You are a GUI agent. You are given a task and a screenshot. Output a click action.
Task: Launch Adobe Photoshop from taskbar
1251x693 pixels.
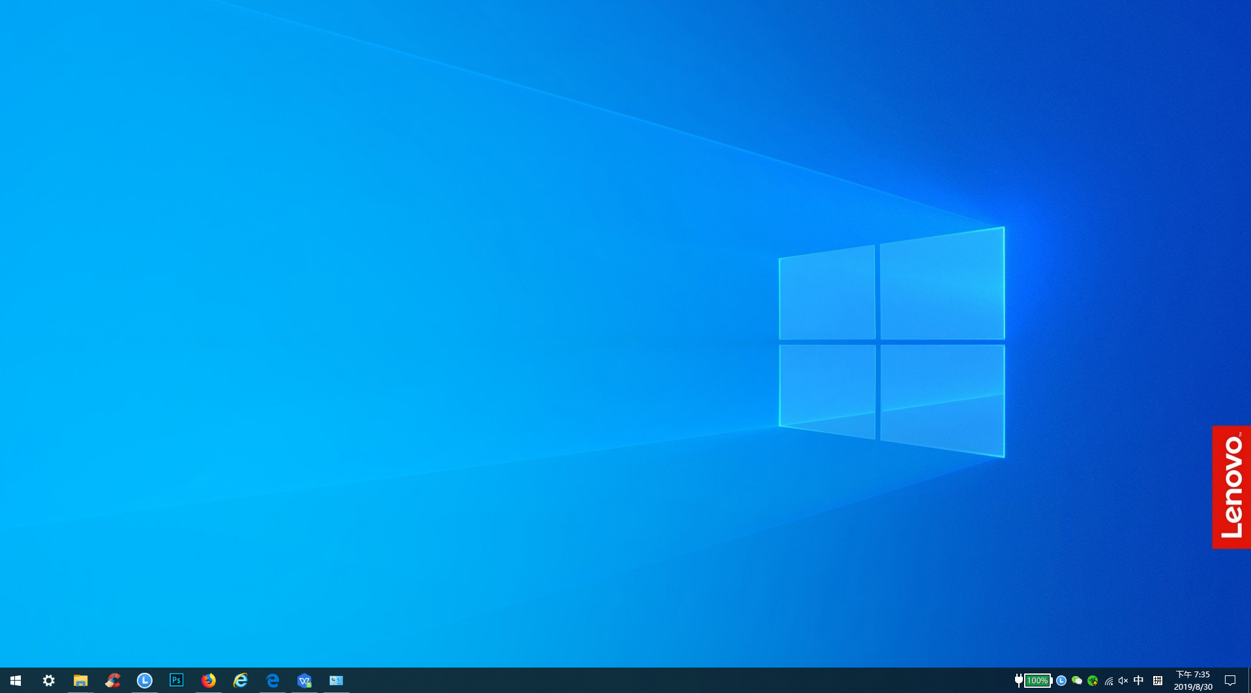(176, 681)
